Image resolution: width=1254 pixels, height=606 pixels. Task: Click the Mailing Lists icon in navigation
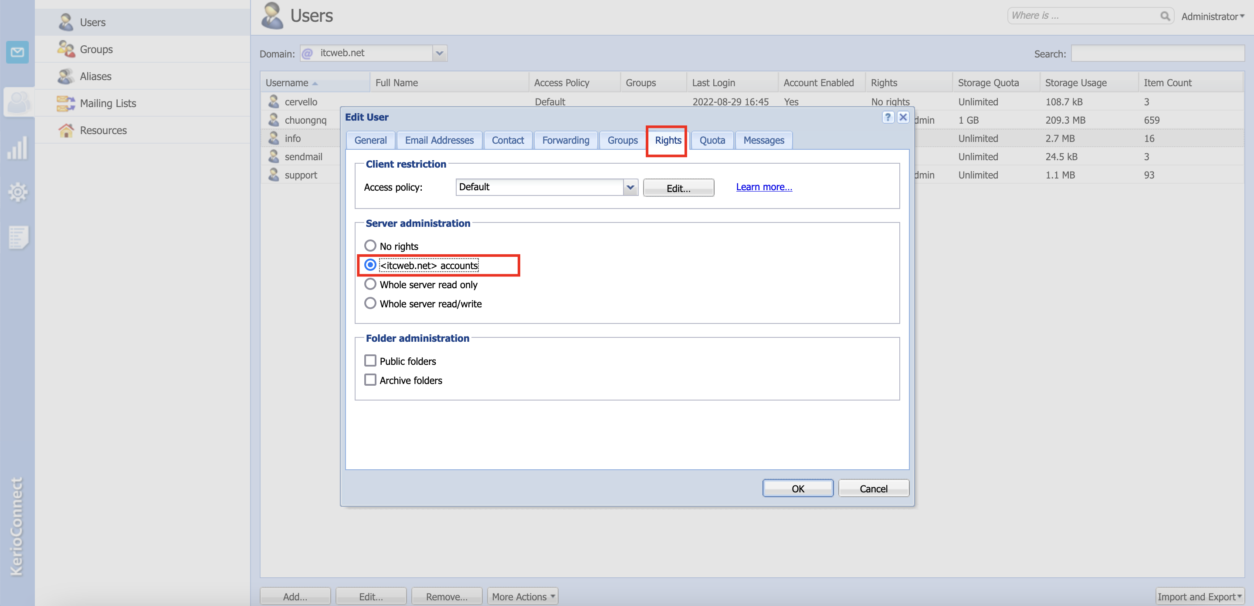(x=65, y=103)
